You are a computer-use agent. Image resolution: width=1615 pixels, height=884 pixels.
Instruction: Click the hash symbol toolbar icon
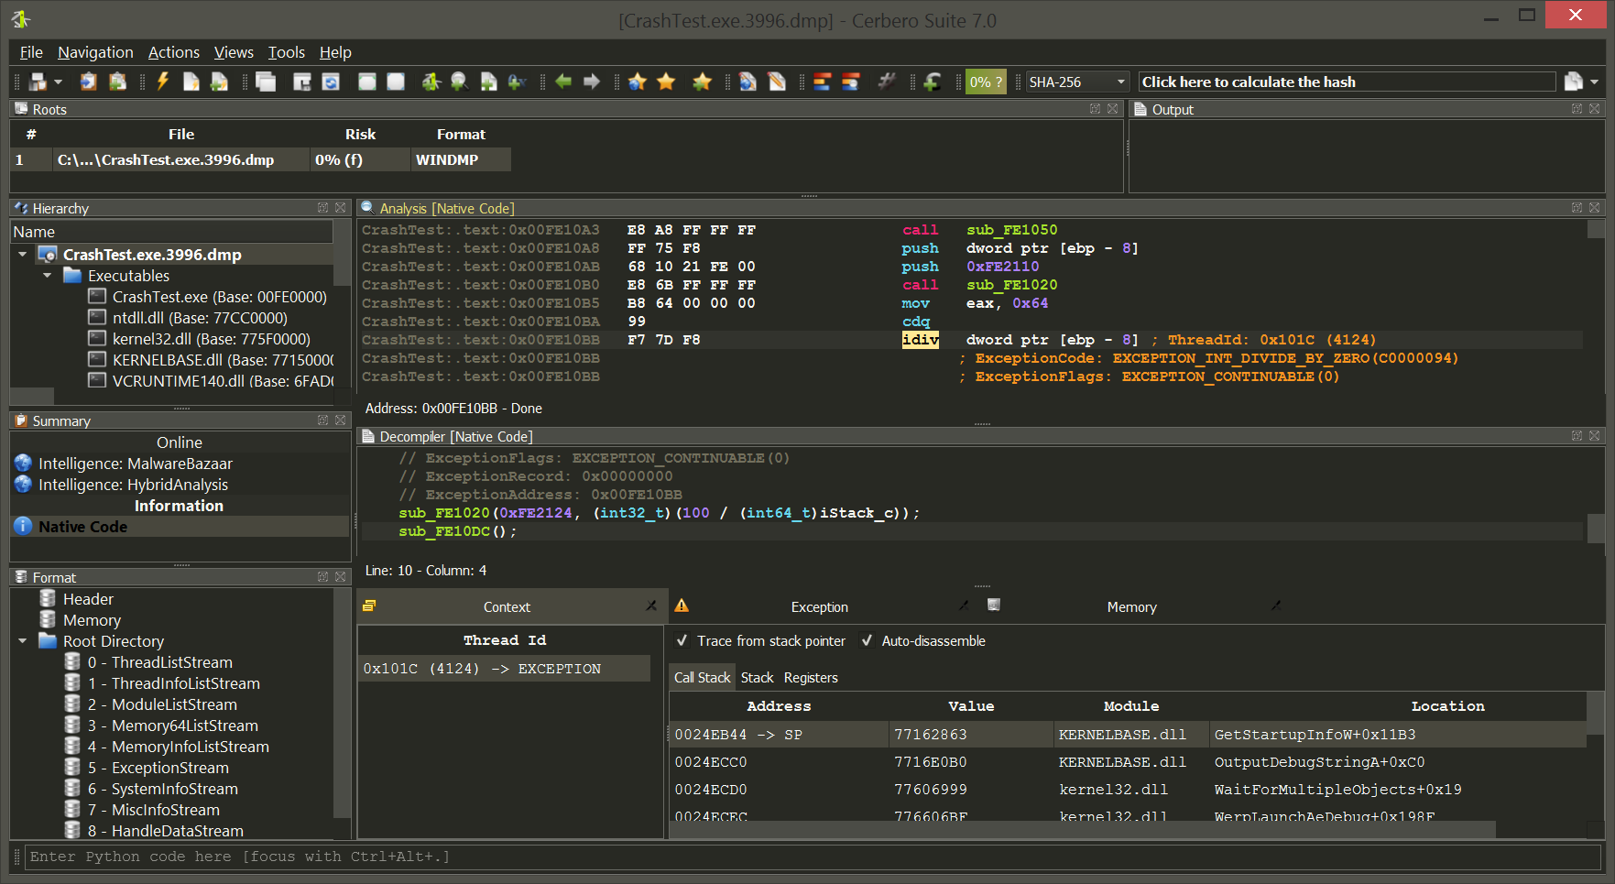coord(886,82)
